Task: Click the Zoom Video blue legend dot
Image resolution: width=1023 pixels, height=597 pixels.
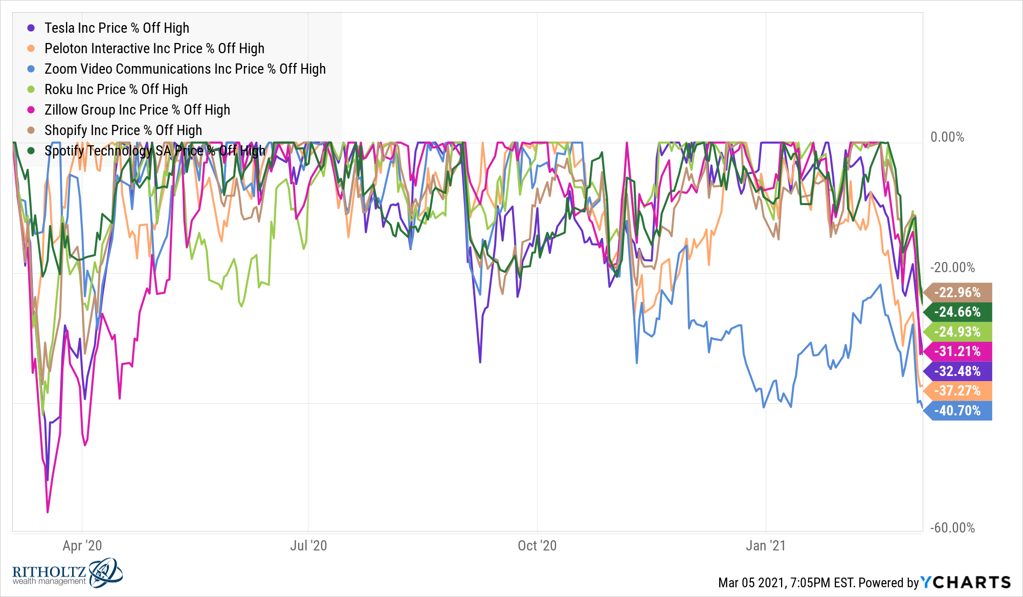Action: [31, 69]
